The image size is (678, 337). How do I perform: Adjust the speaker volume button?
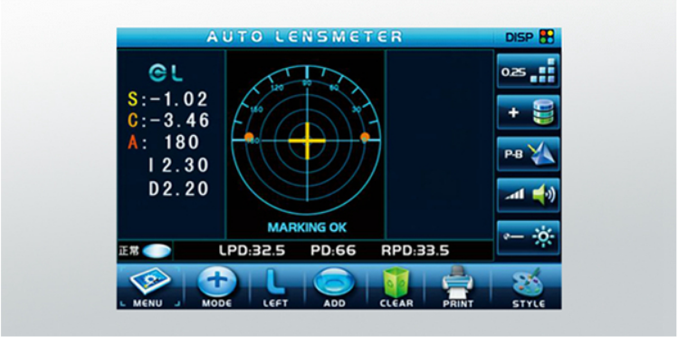tap(528, 196)
